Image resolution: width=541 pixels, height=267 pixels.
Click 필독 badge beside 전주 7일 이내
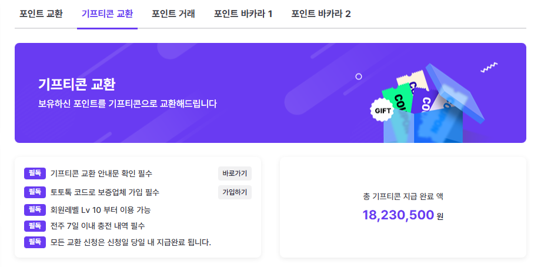point(35,226)
